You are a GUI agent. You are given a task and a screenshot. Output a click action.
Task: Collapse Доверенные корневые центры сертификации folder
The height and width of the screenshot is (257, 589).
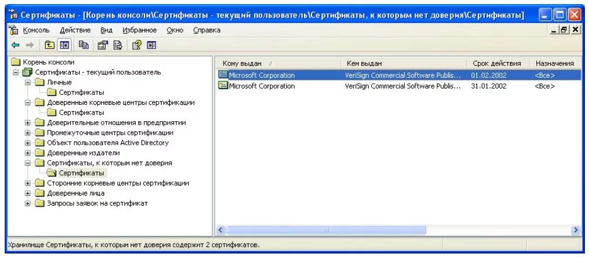(28, 102)
